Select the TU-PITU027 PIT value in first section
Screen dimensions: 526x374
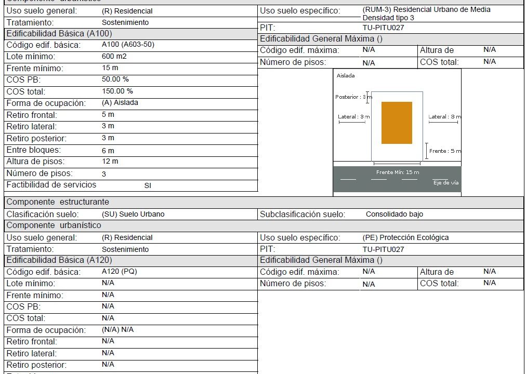pos(383,28)
